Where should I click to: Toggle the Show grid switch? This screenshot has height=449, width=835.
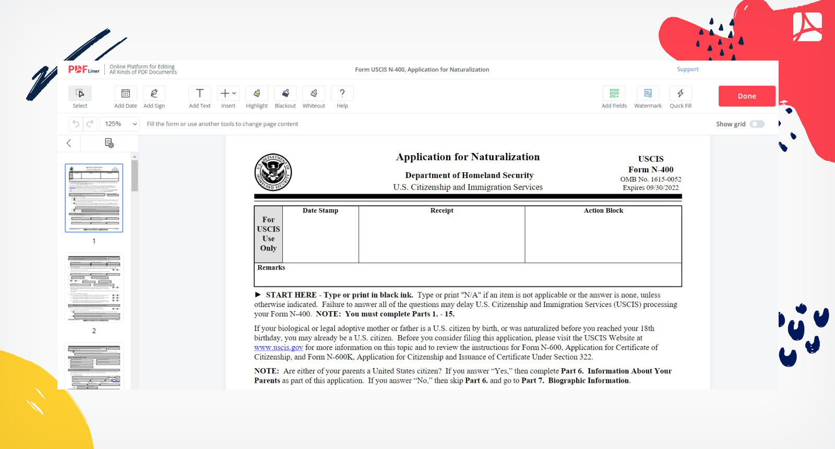point(757,124)
